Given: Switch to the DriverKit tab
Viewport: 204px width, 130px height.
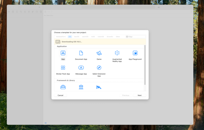Looking at the screenshot, I should click(x=110, y=37).
